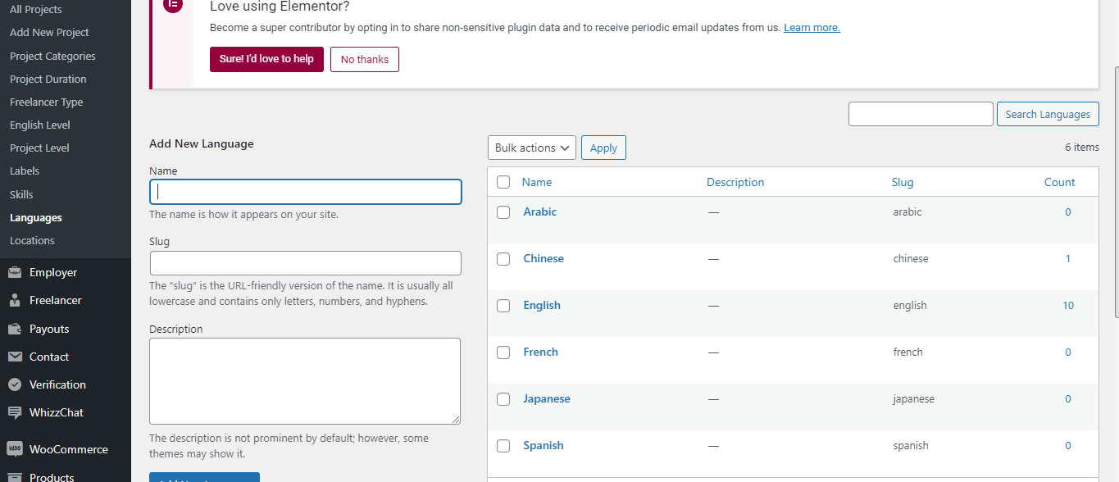The width and height of the screenshot is (1119, 482).
Task: Click the Products box icon
Action: [15, 477]
